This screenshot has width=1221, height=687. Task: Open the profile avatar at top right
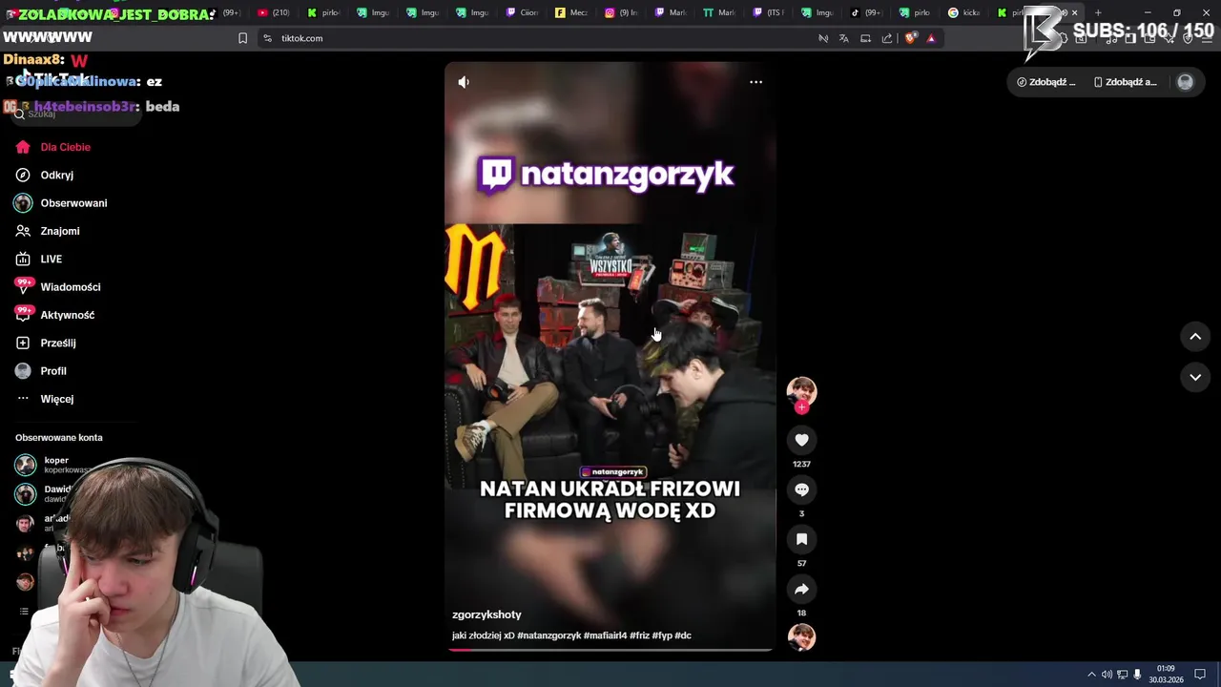point(1186,82)
